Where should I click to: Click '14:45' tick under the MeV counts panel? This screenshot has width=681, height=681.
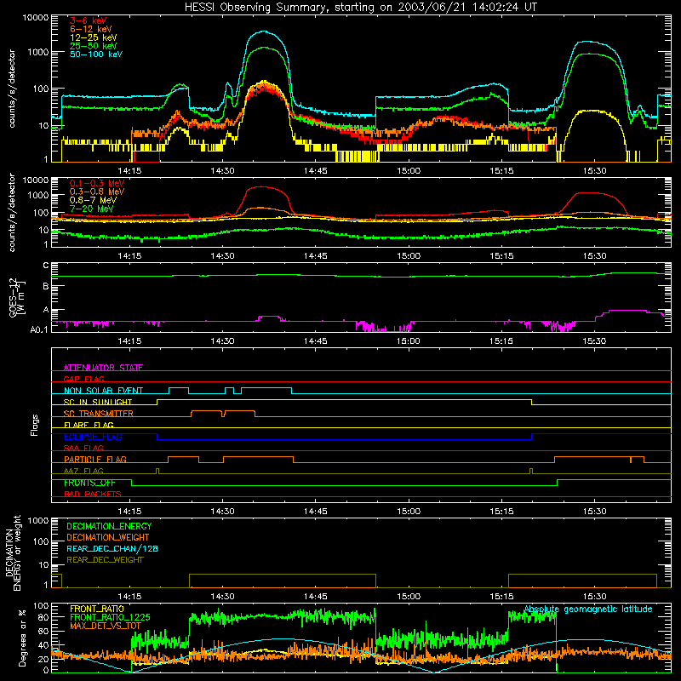[315, 256]
